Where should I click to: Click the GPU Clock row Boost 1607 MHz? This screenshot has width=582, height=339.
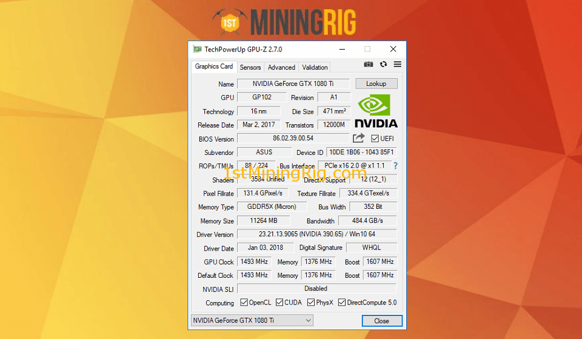point(380,262)
